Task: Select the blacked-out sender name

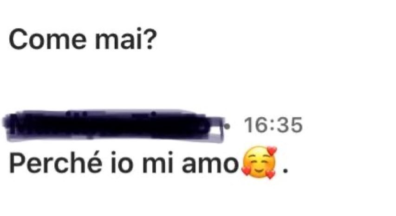Action: 113,125
